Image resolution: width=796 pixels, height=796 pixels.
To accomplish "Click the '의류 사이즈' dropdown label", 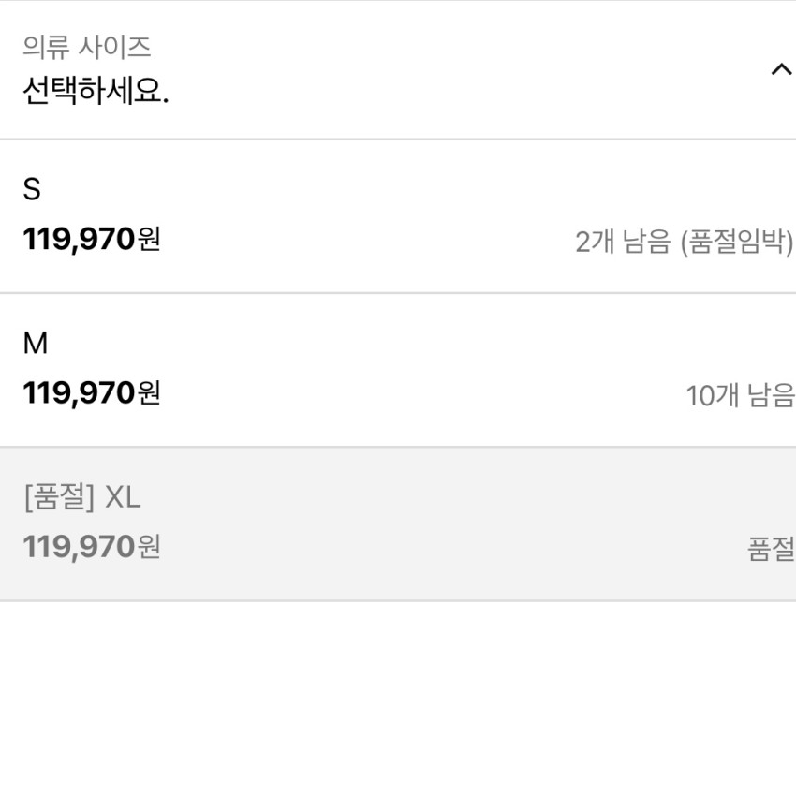I will [x=86, y=46].
